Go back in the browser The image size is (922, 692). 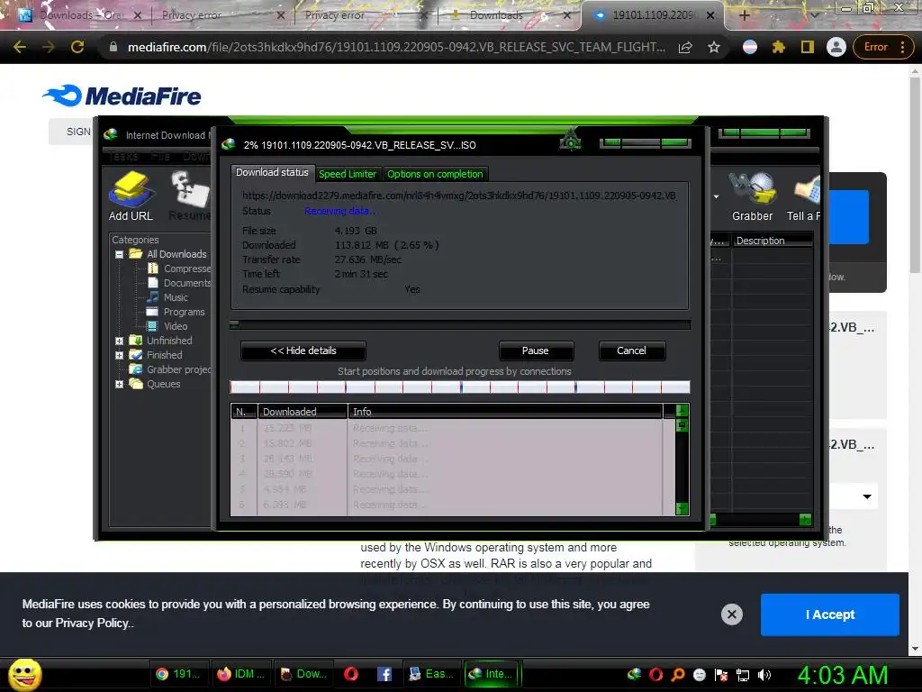point(20,47)
